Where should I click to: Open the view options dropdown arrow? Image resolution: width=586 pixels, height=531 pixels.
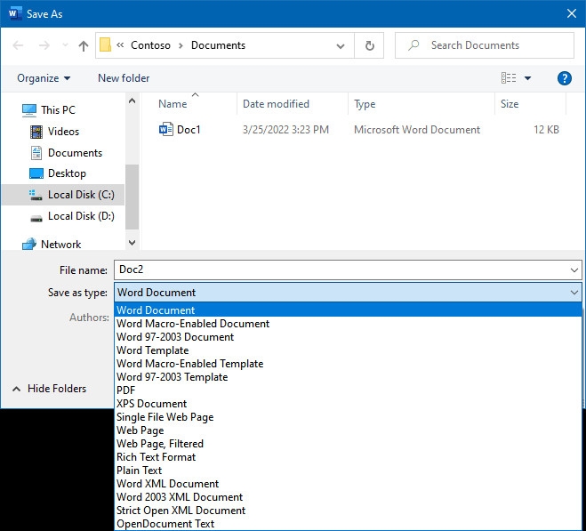pyautogui.click(x=527, y=78)
